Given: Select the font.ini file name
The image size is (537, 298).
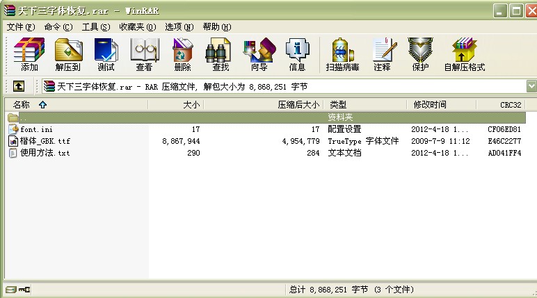Looking at the screenshot, I should click(36, 129).
